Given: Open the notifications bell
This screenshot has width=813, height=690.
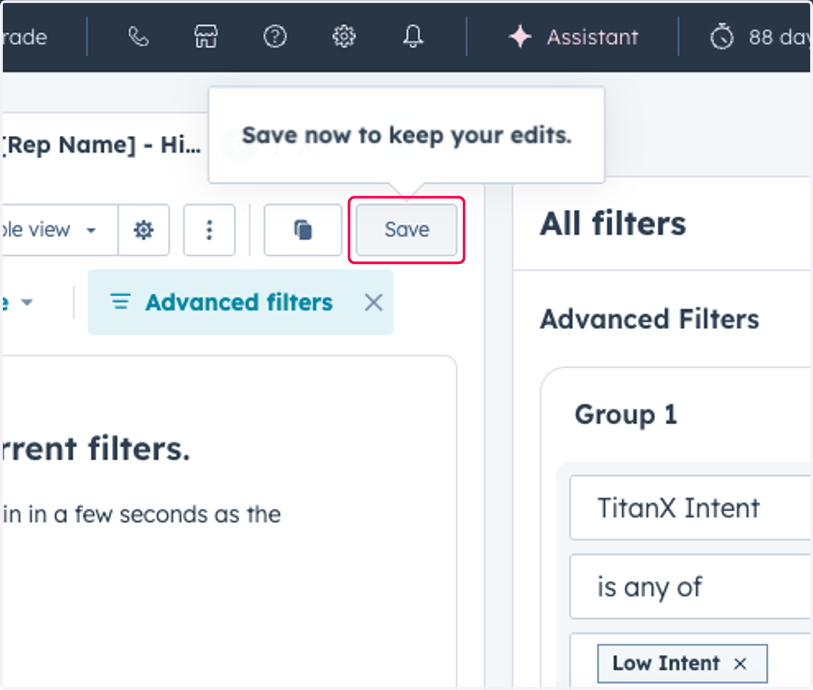Looking at the screenshot, I should click(413, 37).
